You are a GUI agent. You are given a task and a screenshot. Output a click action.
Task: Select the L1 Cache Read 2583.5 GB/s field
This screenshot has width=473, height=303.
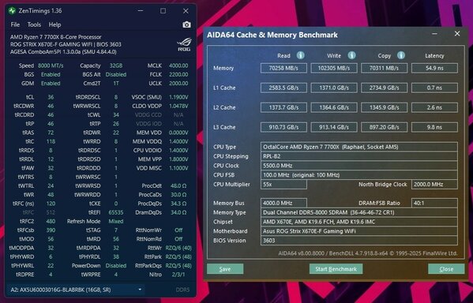(x=283, y=88)
